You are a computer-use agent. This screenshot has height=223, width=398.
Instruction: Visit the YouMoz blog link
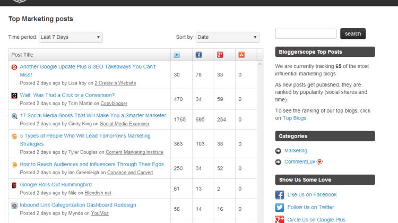pyautogui.click(x=100, y=213)
